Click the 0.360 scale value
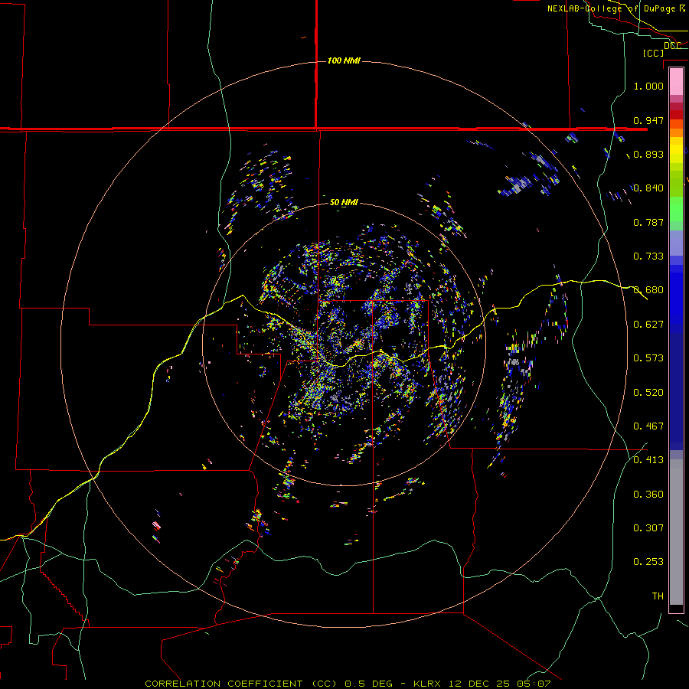 [x=648, y=495]
